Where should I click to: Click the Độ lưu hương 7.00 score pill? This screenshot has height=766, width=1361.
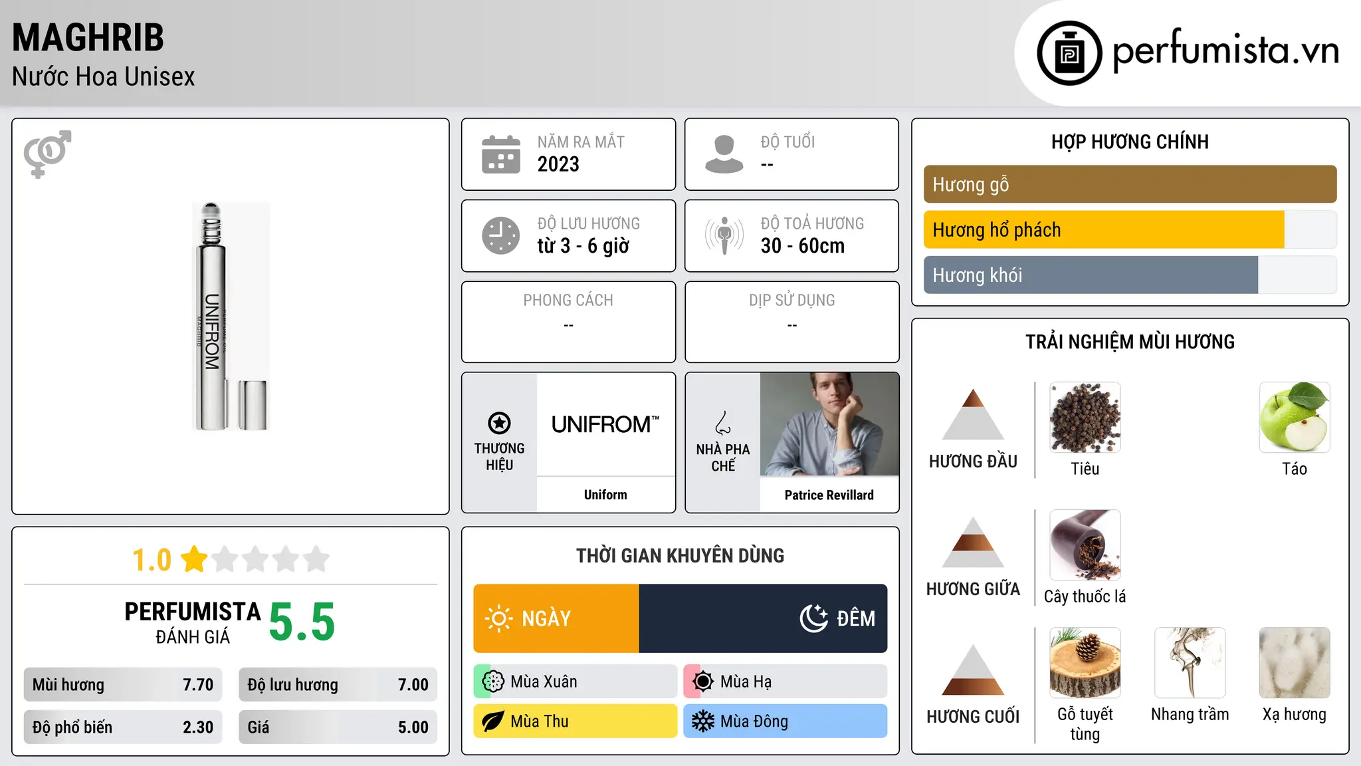338,685
